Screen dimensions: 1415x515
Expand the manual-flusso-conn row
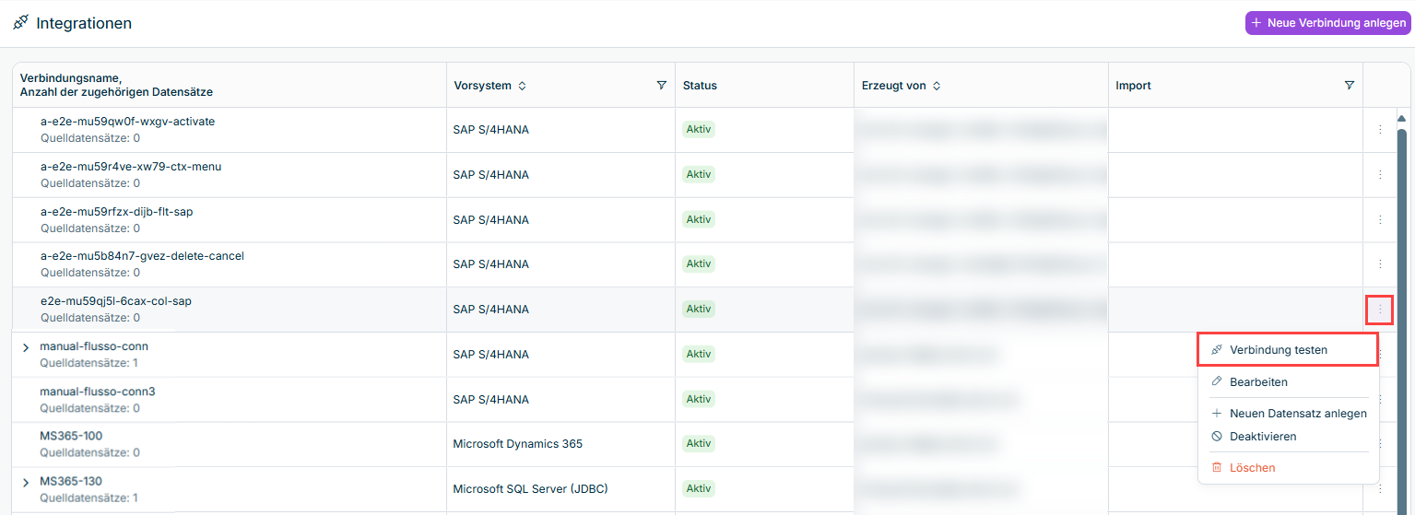pos(26,346)
